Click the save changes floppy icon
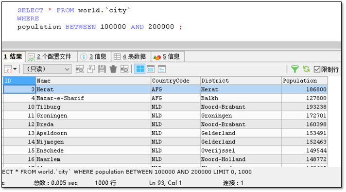 click(102, 69)
